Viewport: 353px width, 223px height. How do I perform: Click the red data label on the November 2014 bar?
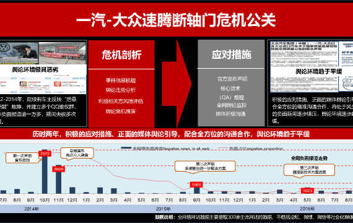pos(59,169)
